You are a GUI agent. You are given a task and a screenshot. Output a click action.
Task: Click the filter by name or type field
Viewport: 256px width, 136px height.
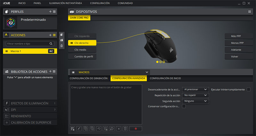pyautogui.click(x=30, y=44)
